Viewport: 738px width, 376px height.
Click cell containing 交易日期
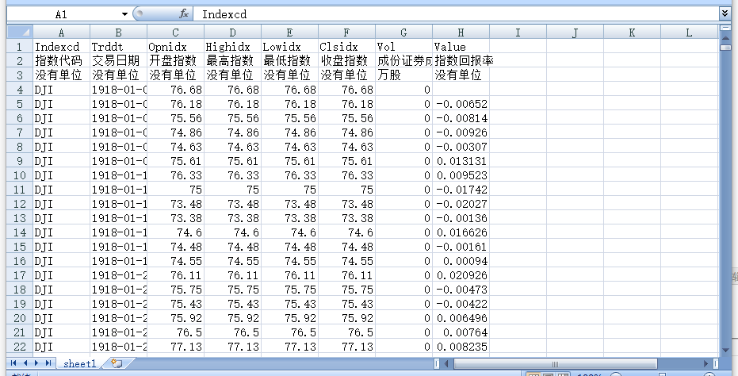point(119,61)
